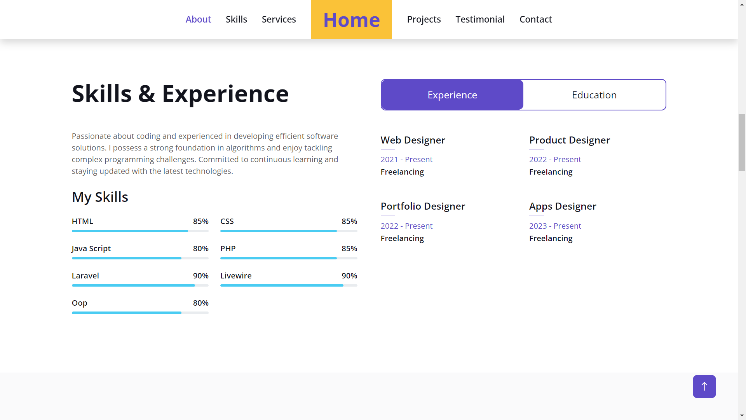The image size is (746, 420).
Task: Go to Skills in the navigation bar
Action: (x=236, y=19)
